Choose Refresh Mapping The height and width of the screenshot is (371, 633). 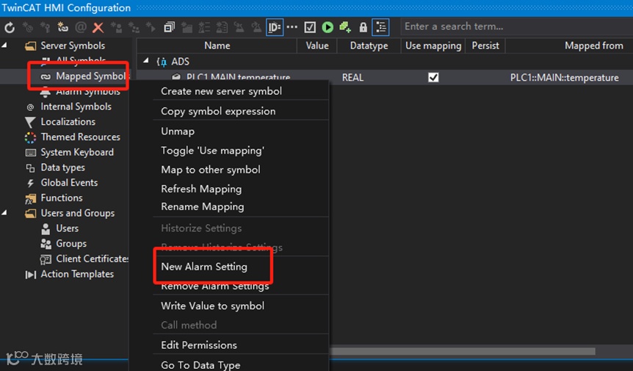(201, 189)
